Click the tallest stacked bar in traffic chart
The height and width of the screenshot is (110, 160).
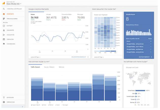pyautogui.click(x=98, y=87)
